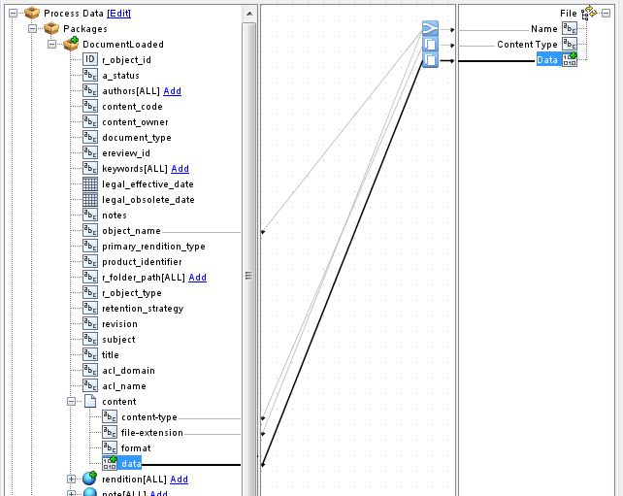
Task: Select the object_name attribute
Action: (132, 231)
